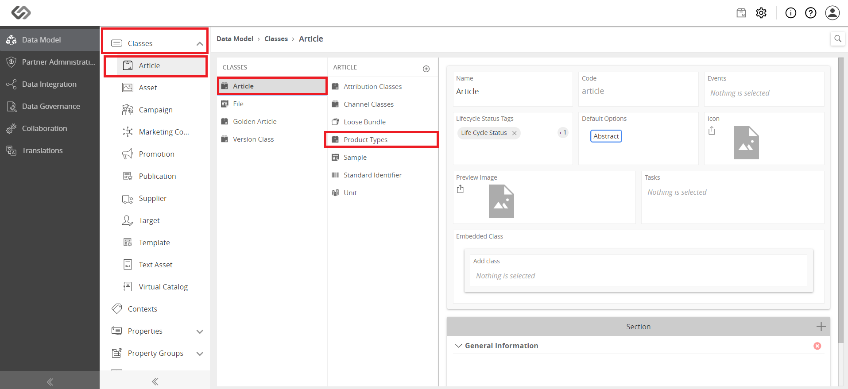This screenshot has height=389, width=848.
Task: Open Standard Identifier under Article
Action: [382, 175]
